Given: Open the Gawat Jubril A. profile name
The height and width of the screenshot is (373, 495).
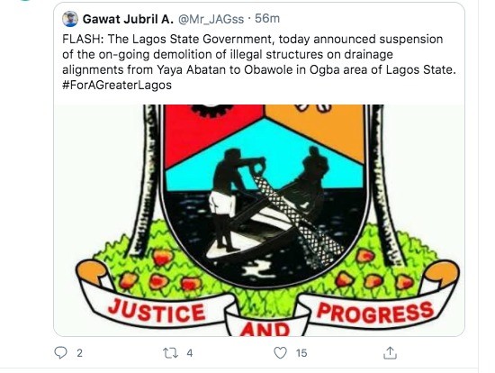Looking at the screenshot, I should point(128,19).
